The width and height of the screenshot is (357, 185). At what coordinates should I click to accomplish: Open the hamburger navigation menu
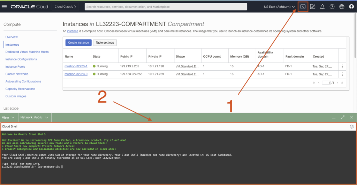coord(5,7)
